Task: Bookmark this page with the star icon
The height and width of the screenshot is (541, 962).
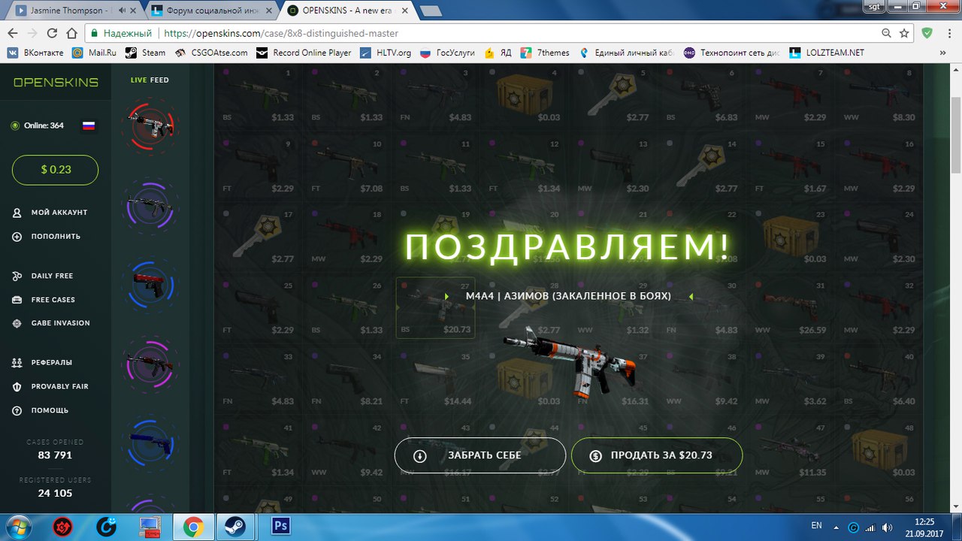Action: click(904, 33)
